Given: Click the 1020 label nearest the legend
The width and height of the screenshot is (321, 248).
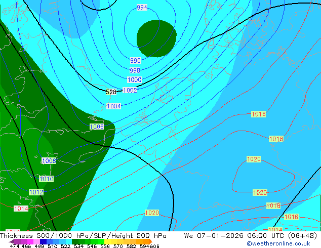Looking at the screenshot, I should coord(152,213).
